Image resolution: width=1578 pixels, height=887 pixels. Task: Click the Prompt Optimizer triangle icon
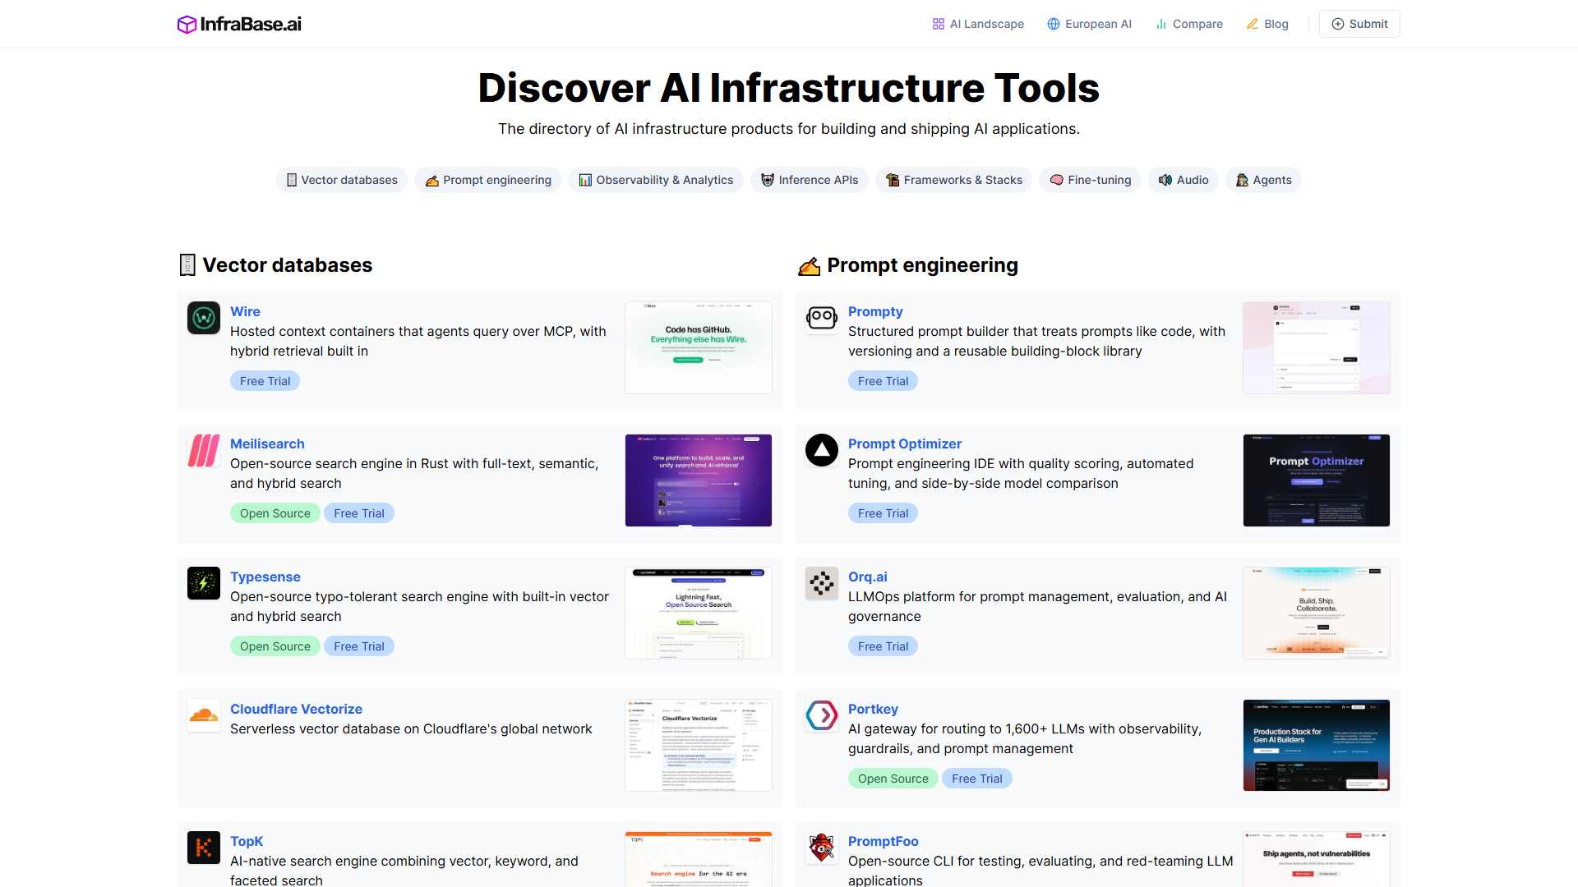pos(822,450)
